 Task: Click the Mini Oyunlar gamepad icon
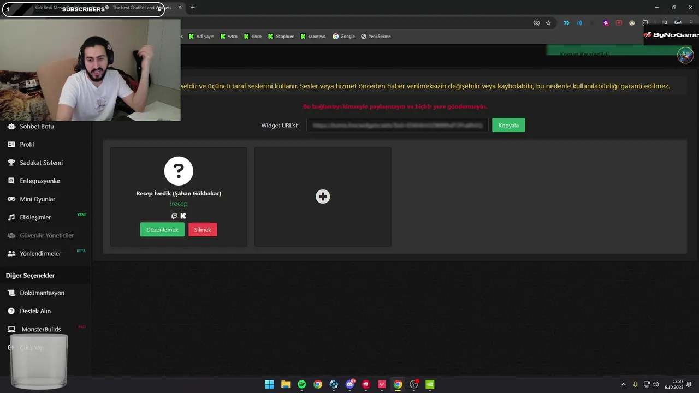pos(11,199)
